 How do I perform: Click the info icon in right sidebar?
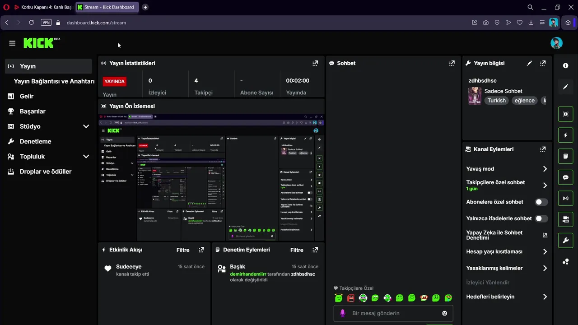point(565,65)
